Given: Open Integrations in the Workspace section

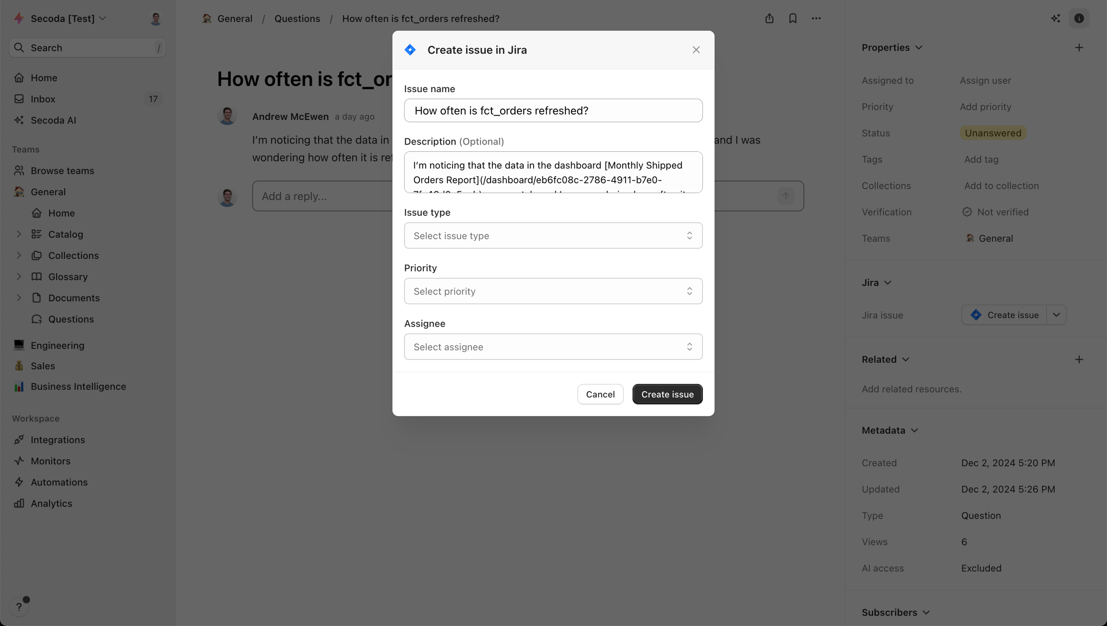Looking at the screenshot, I should (58, 440).
